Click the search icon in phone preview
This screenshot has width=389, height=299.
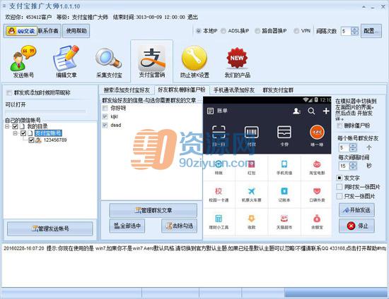tap(311, 111)
